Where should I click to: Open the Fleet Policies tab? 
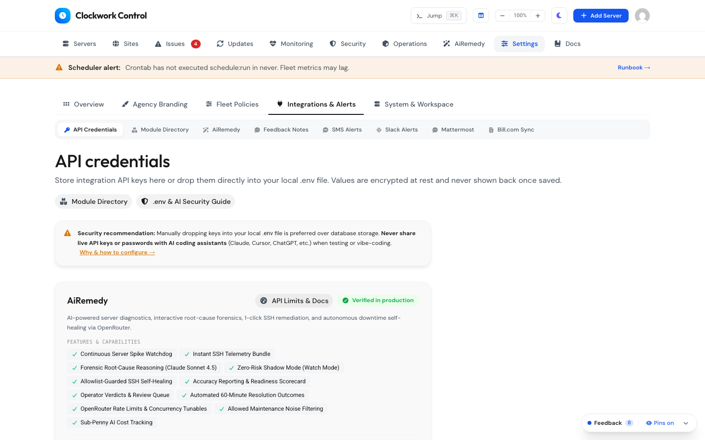[232, 104]
